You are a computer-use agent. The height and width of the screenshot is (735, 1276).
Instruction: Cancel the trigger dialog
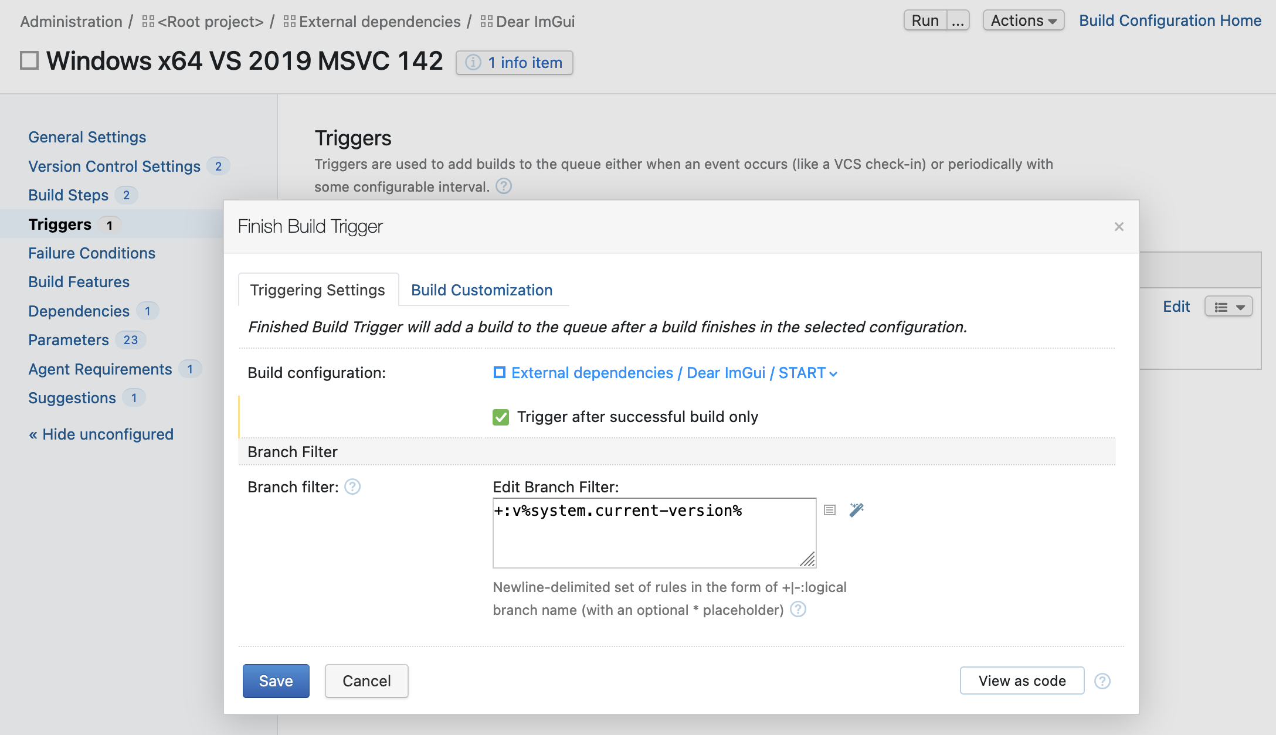tap(366, 681)
